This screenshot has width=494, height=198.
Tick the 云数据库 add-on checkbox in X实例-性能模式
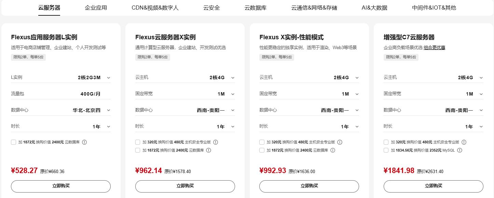click(262, 150)
